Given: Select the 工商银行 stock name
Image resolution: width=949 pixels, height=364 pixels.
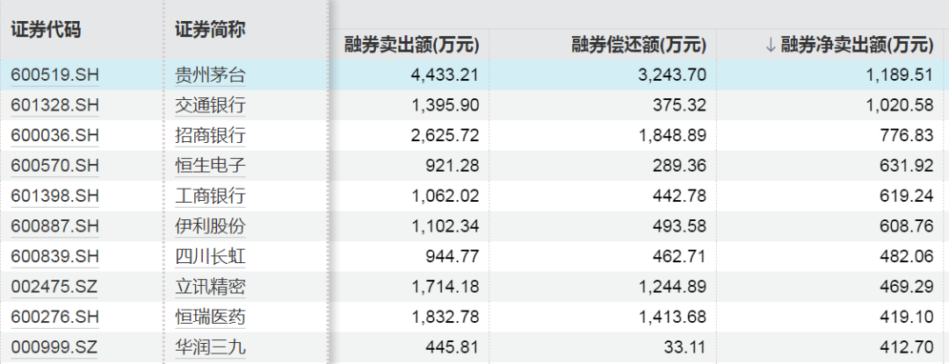Looking at the screenshot, I should pyautogui.click(x=210, y=196).
